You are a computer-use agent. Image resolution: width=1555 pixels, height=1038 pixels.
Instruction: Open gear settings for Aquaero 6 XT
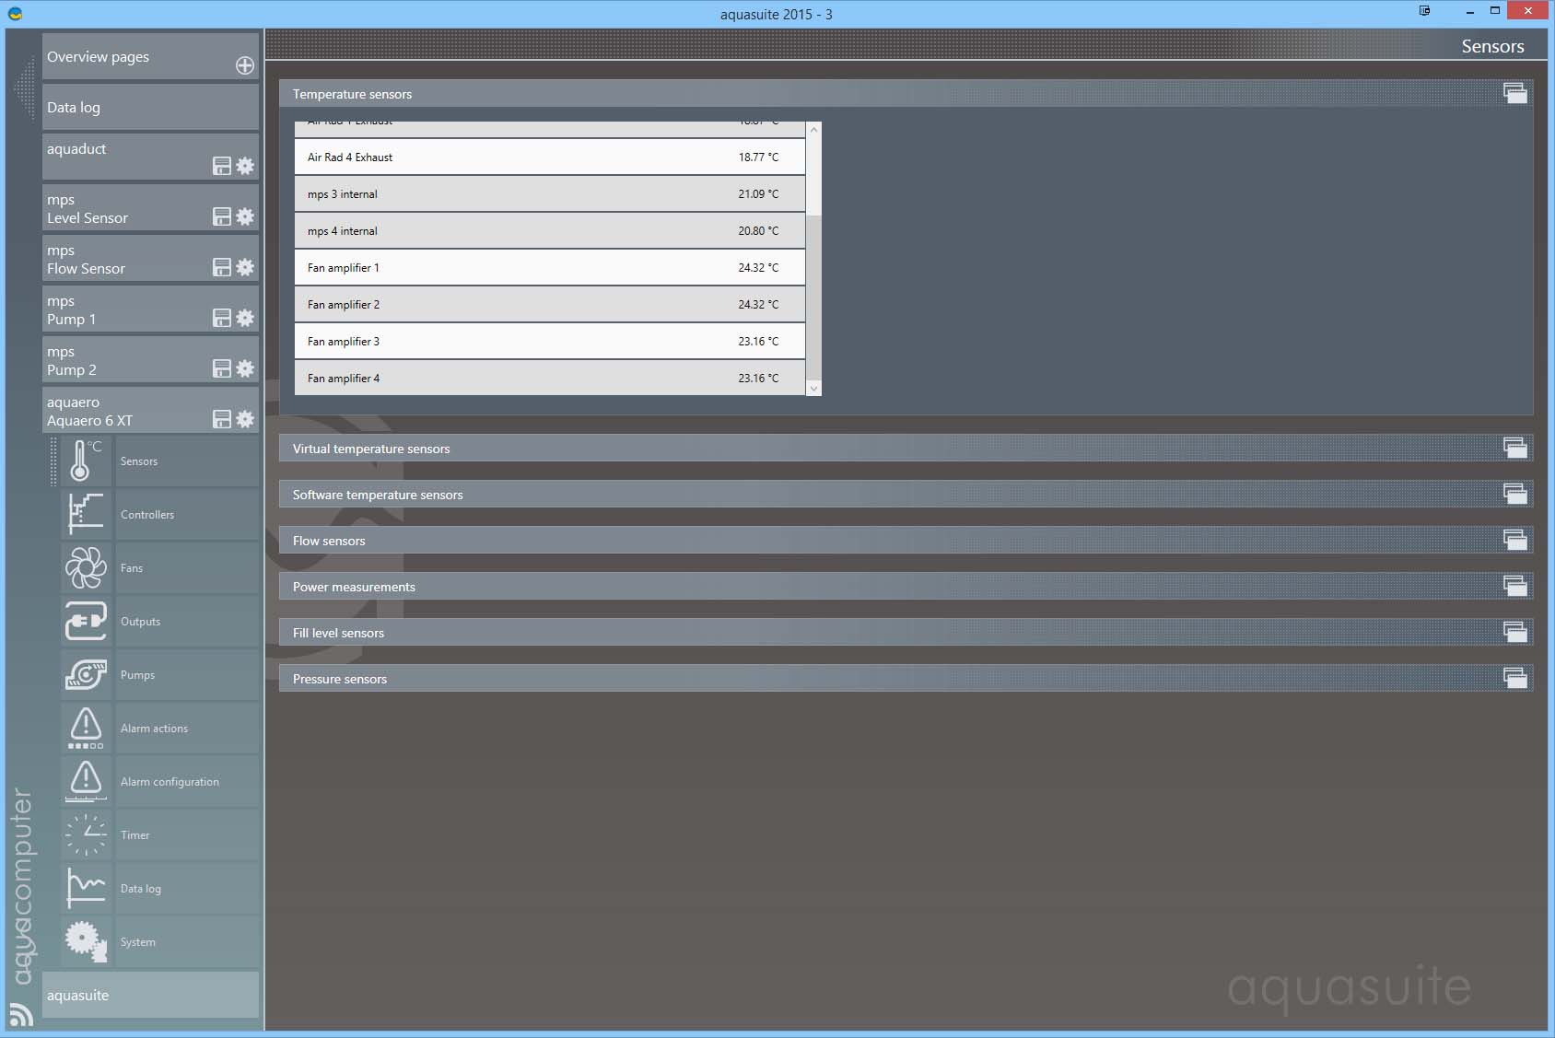pos(245,419)
